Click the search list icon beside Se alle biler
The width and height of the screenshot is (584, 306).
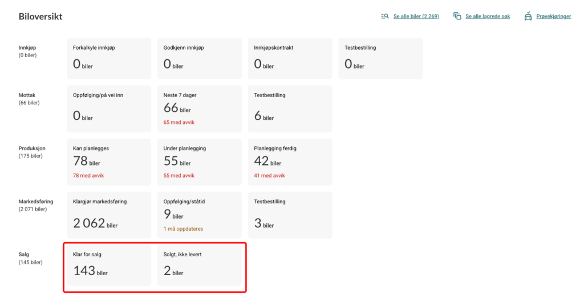(x=385, y=17)
